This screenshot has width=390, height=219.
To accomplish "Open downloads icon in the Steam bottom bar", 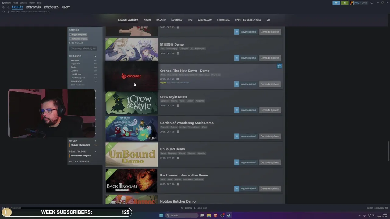I will click(x=182, y=208).
